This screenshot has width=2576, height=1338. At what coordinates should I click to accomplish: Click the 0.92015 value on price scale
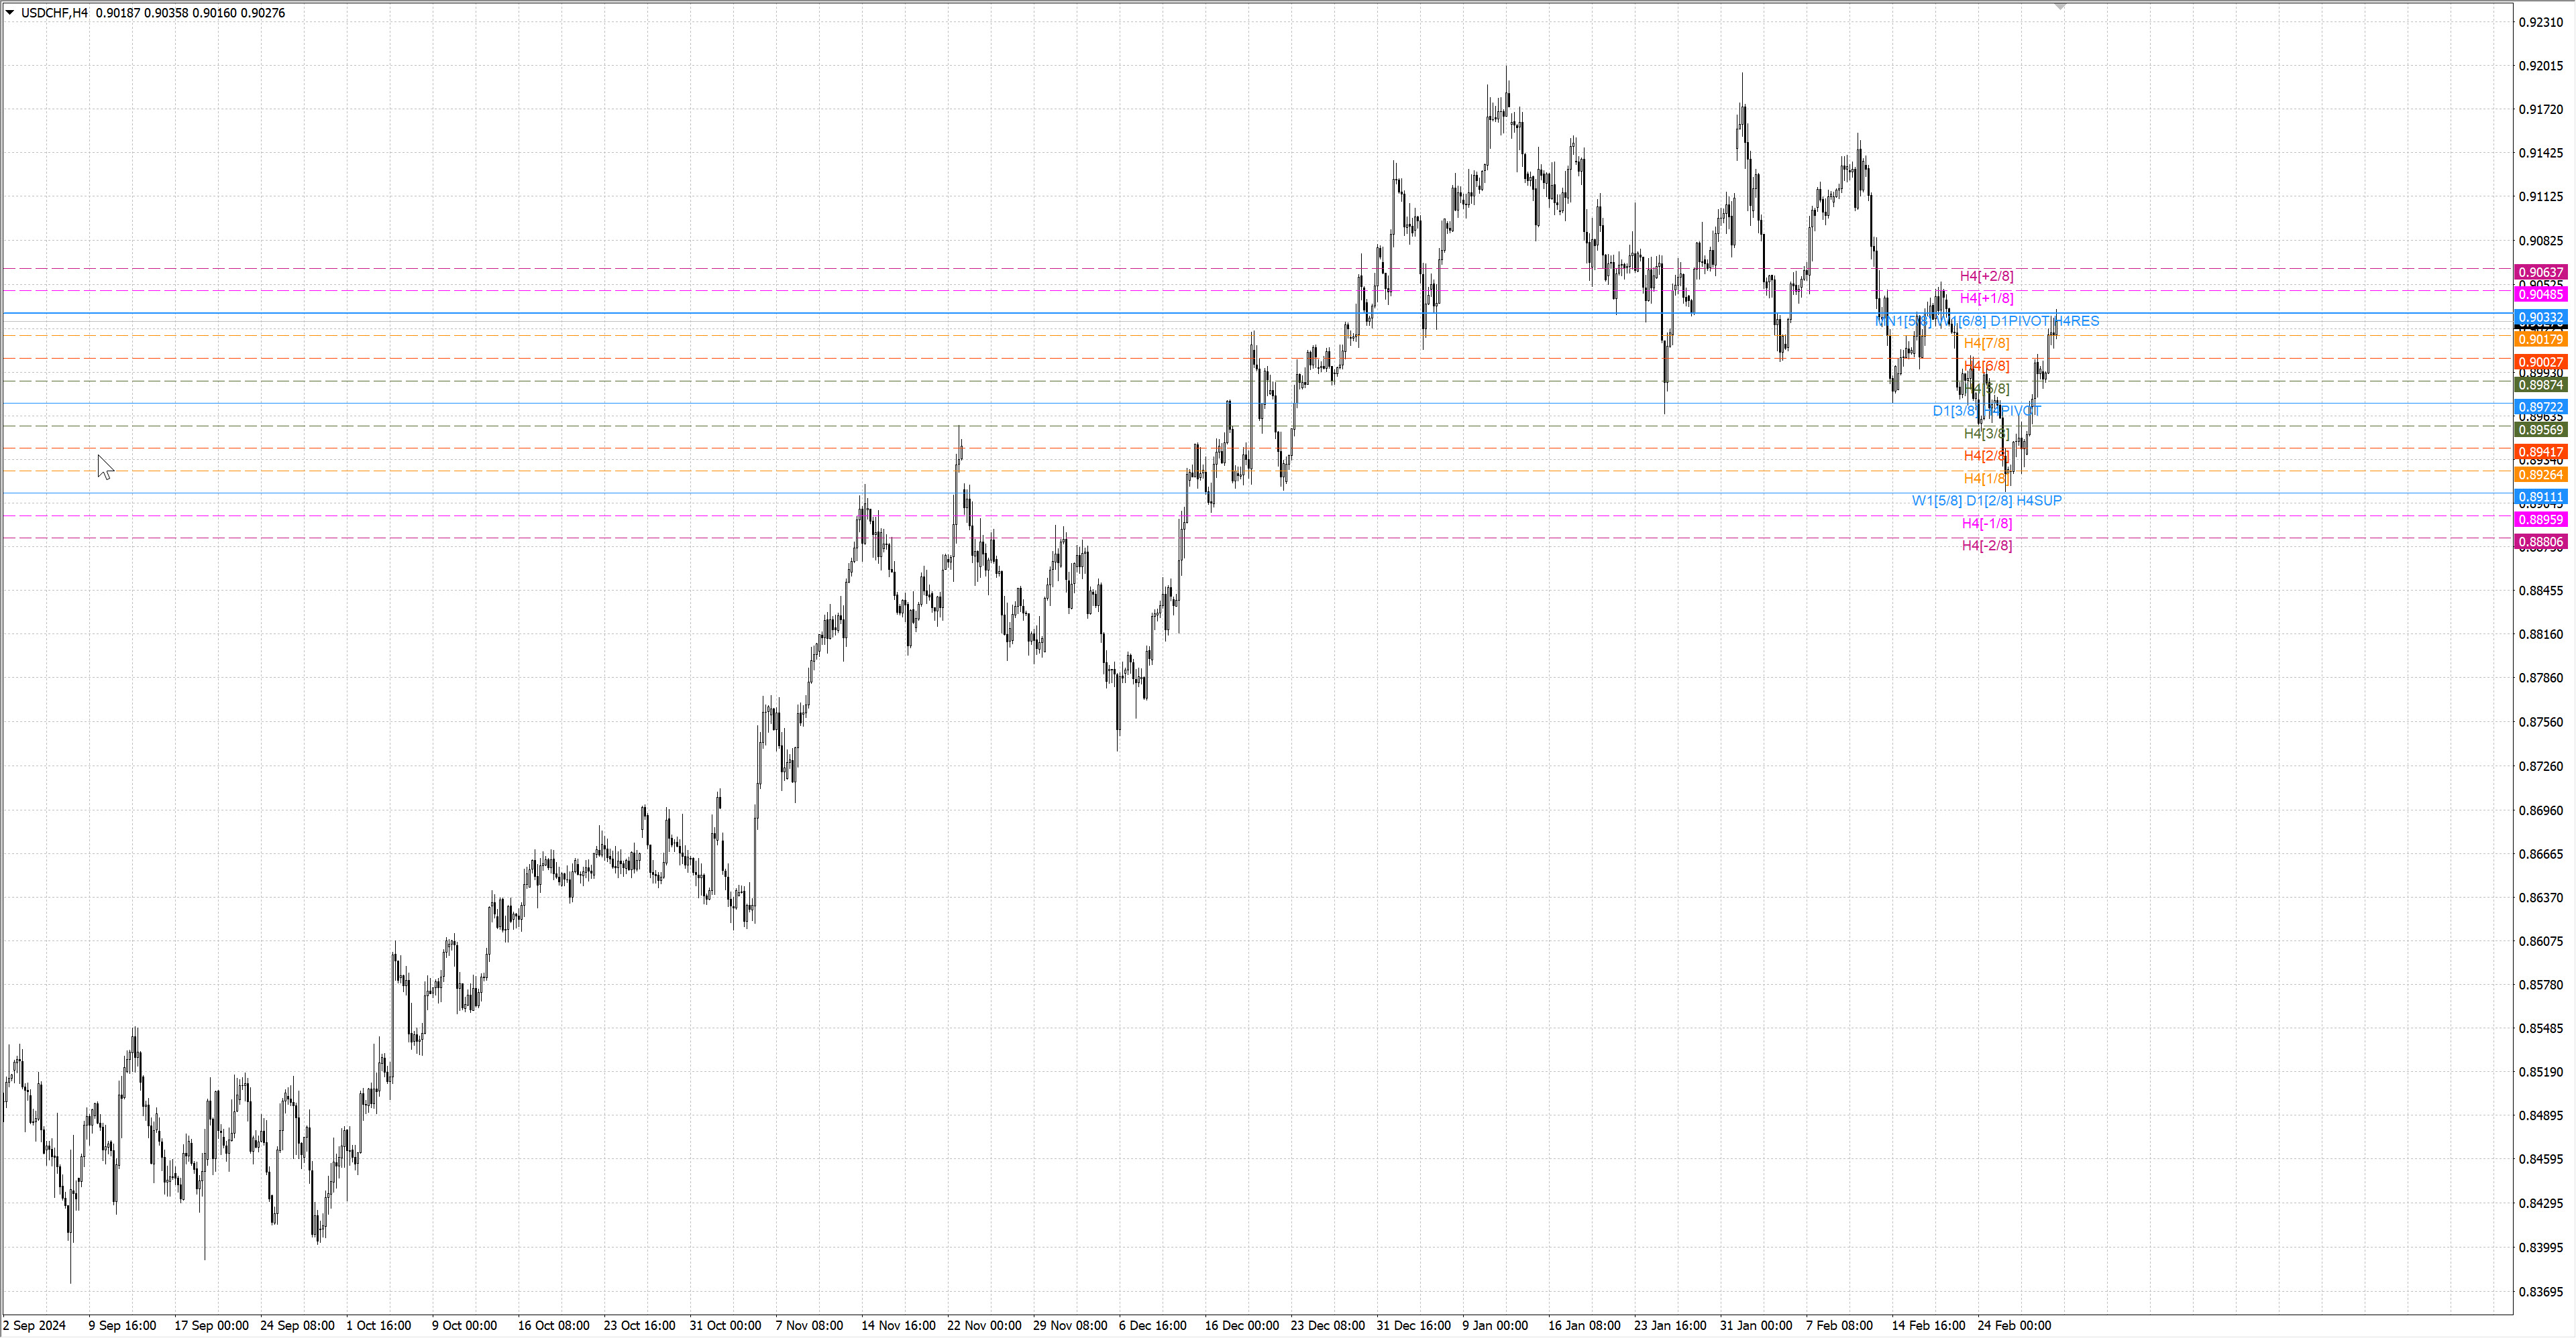pyautogui.click(x=2540, y=66)
